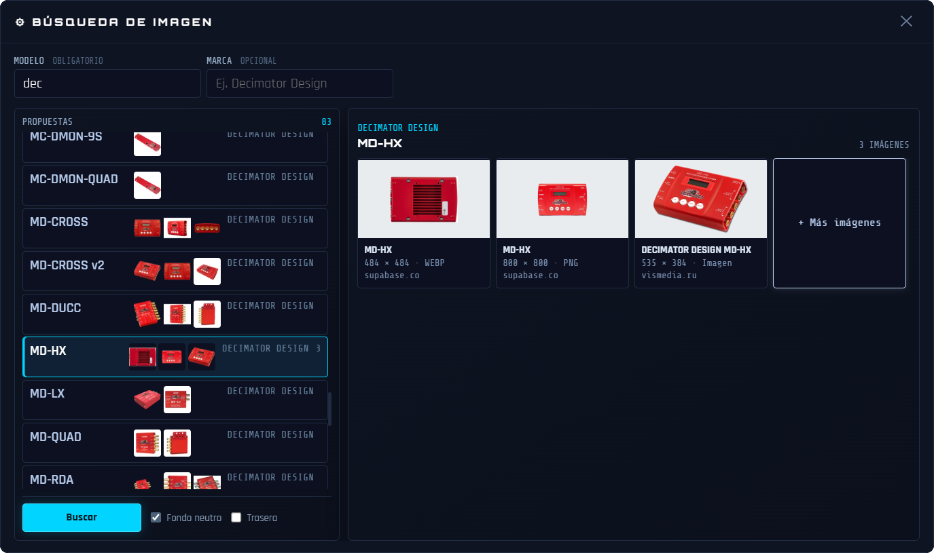Select the MD-CROSS proposal row

click(175, 228)
